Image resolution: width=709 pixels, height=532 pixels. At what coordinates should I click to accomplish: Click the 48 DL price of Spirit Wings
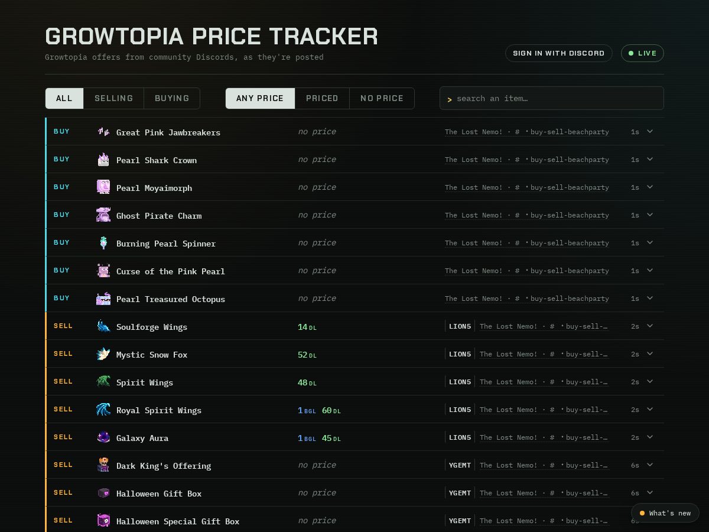pos(307,382)
